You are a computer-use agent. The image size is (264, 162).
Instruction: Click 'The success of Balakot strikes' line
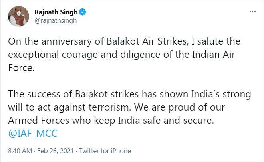73,94
